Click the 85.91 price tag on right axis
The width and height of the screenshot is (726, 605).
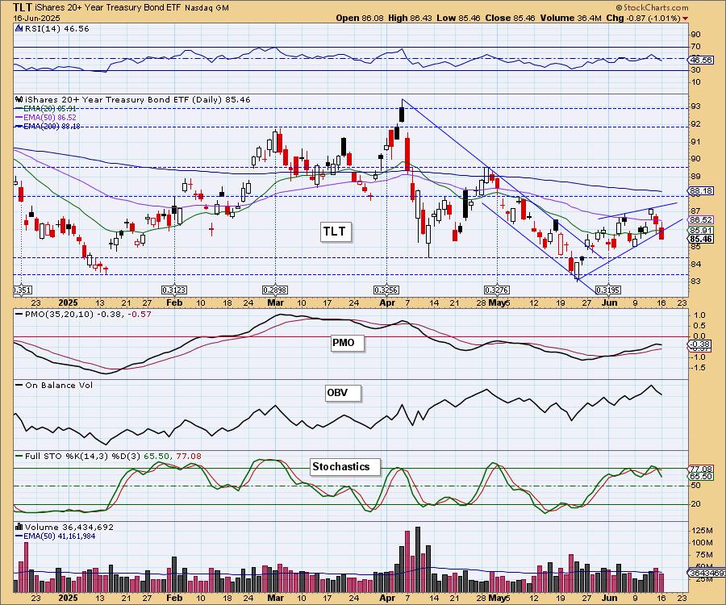point(700,230)
